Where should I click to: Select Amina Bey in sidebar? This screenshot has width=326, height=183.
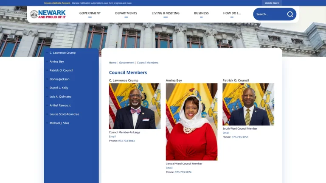click(x=57, y=61)
